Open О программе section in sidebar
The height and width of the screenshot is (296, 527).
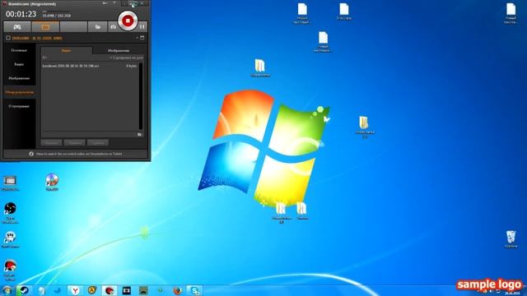(x=19, y=106)
